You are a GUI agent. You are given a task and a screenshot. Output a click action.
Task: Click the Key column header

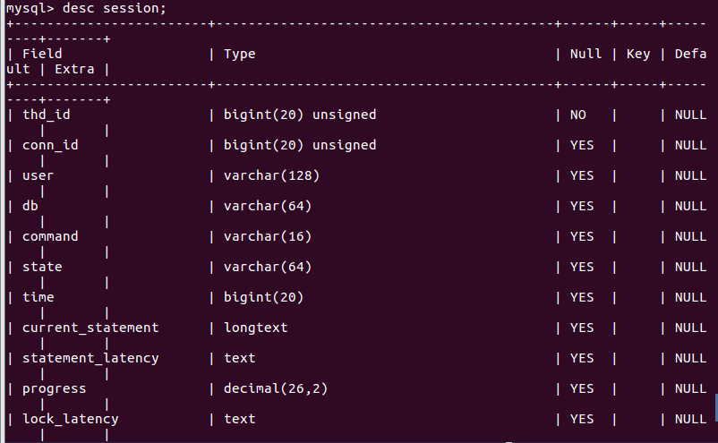click(637, 54)
